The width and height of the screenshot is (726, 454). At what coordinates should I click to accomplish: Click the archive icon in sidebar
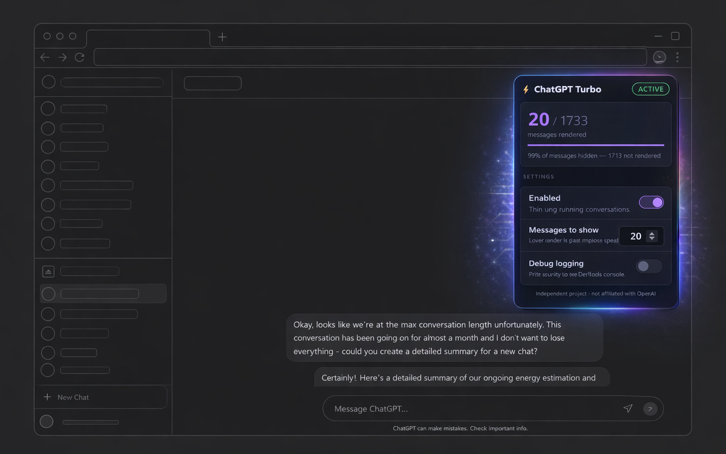(x=48, y=272)
